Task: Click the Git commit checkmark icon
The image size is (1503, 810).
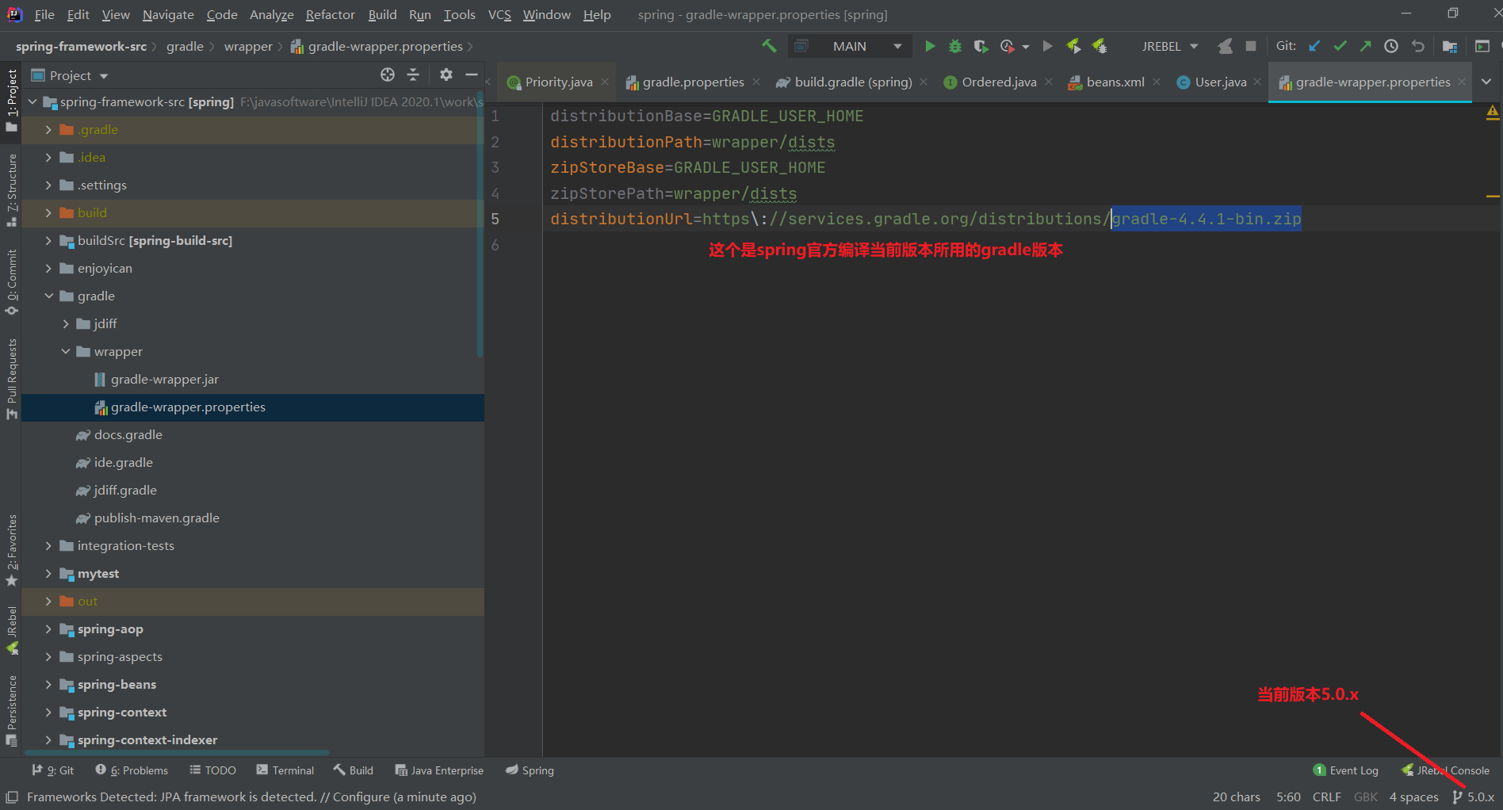Action: [x=1340, y=46]
